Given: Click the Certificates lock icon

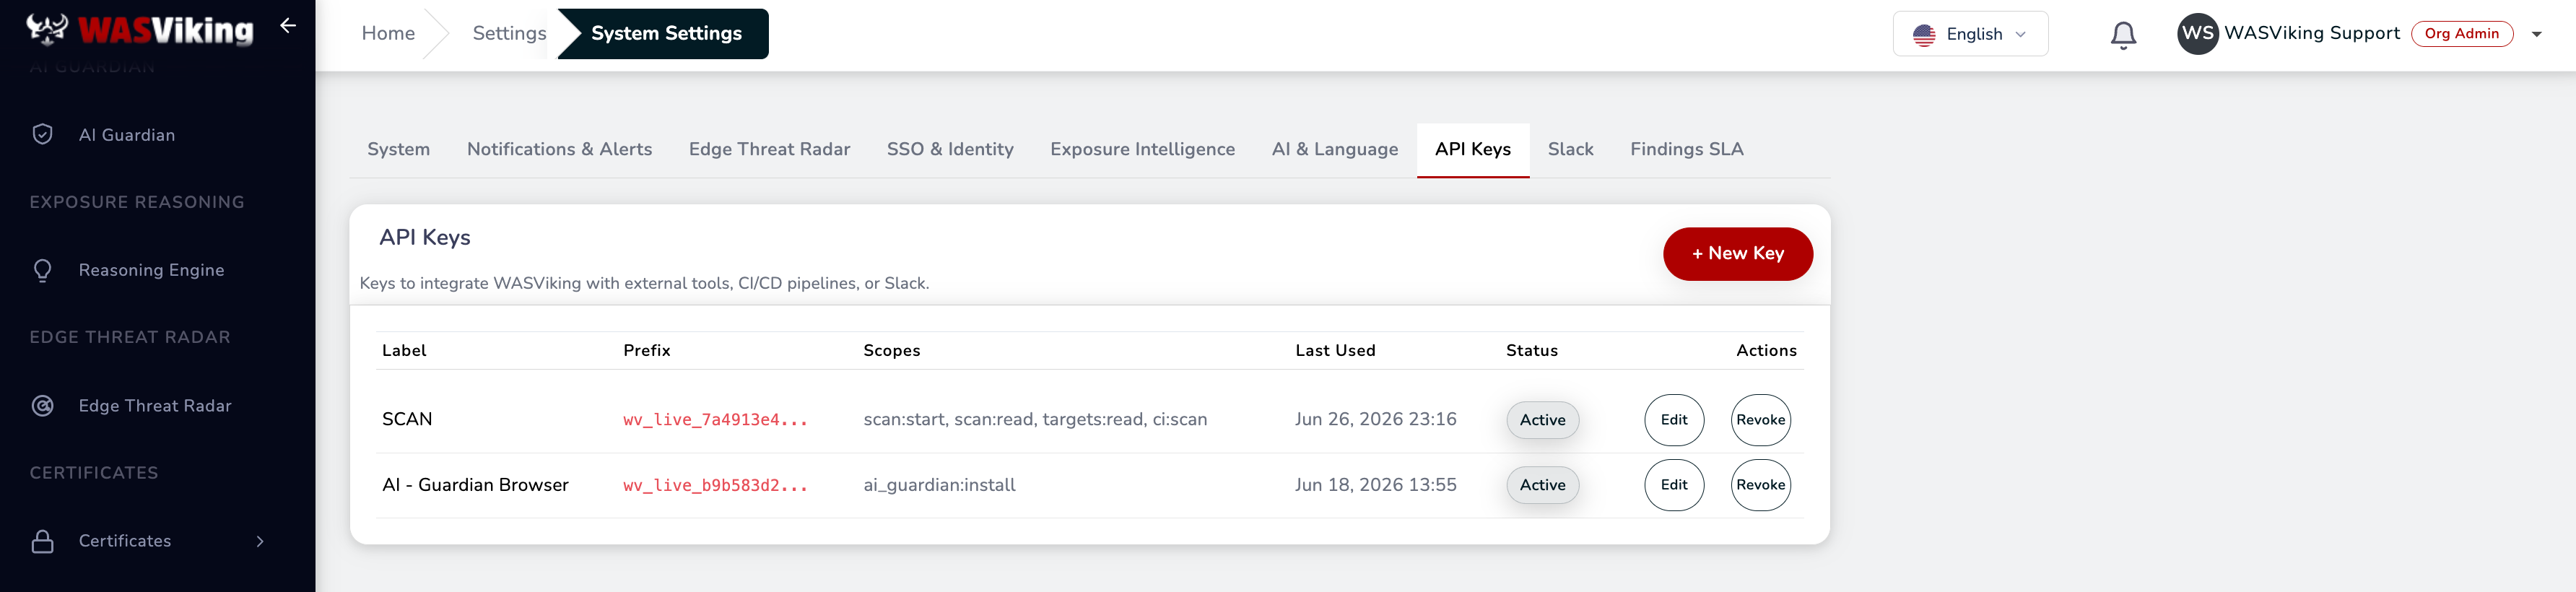Looking at the screenshot, I should pos(42,541).
